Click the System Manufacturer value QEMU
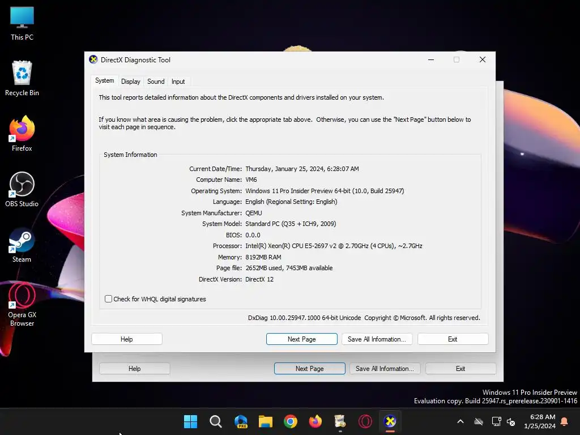580x435 pixels. pyautogui.click(x=254, y=213)
